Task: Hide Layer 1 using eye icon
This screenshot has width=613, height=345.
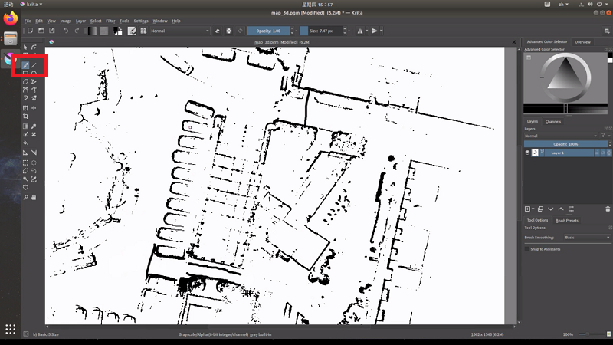Action: 527,153
